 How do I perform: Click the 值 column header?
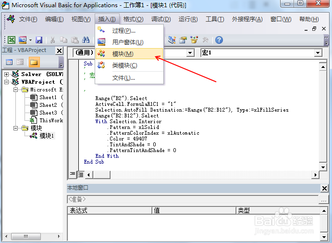pyautogui.click(x=194, y=211)
